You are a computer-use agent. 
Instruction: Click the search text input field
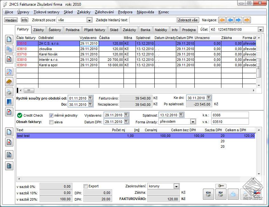coord(152,20)
